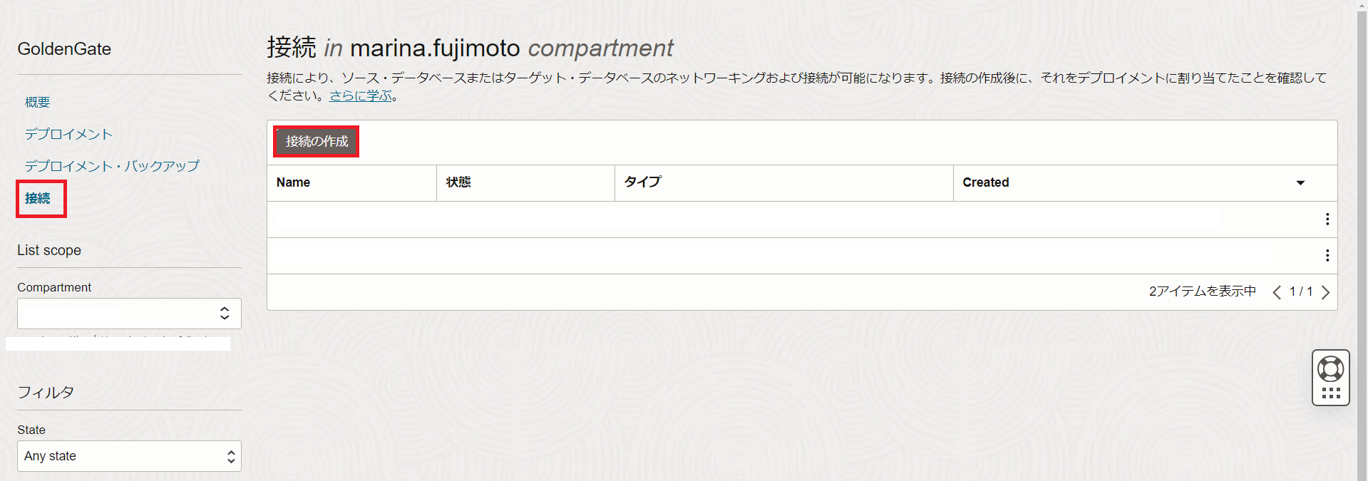Image resolution: width=1368 pixels, height=481 pixels.
Task: Select 接続 in the sidebar menu
Action: tap(38, 199)
